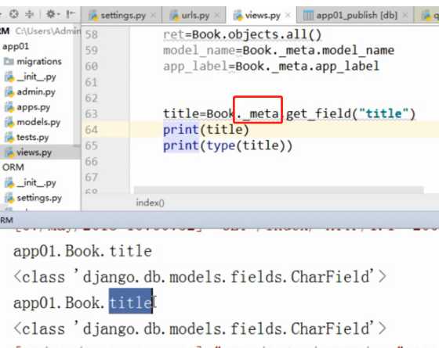
Task: Click the print(type(title)) line
Action: pyautogui.click(x=227, y=145)
